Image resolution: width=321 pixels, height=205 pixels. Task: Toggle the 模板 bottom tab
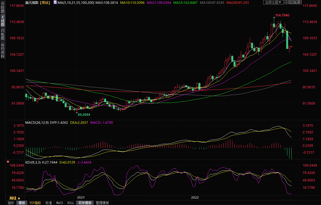[22, 203]
